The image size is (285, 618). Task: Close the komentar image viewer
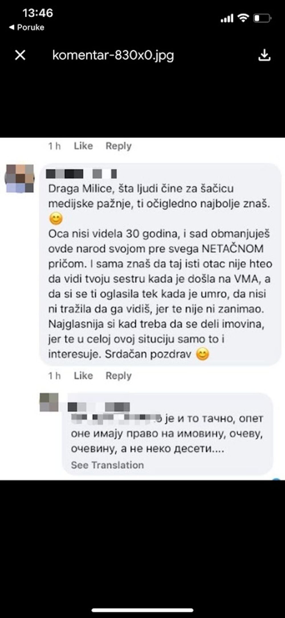point(20,55)
